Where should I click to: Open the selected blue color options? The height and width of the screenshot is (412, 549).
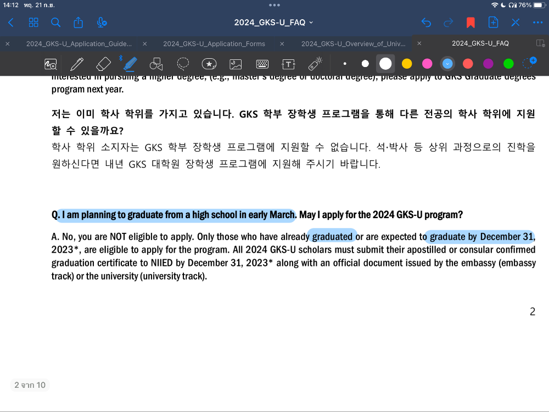click(x=447, y=64)
